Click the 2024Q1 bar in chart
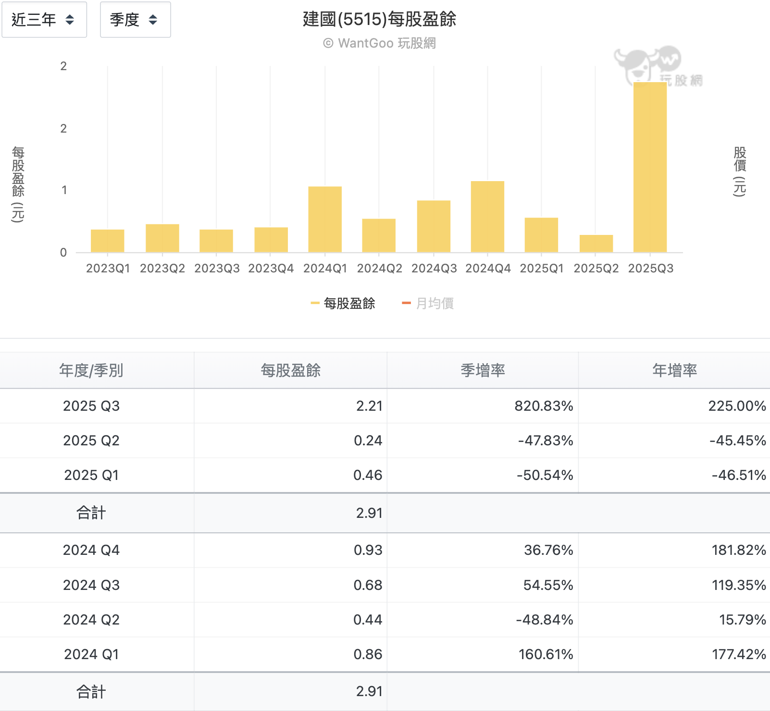Viewport: 770px width, 711px height. 325,219
